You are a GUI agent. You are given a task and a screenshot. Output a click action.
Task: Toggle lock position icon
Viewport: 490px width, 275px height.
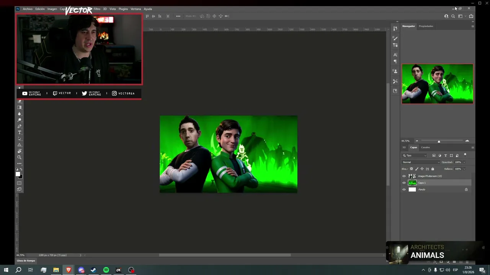click(422, 169)
